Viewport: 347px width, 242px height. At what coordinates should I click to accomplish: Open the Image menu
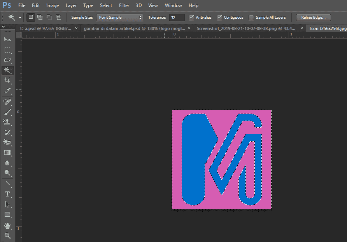pyautogui.click(x=53, y=5)
